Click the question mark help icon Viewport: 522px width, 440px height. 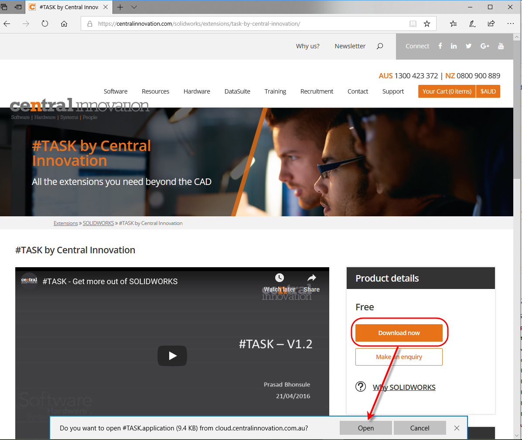[361, 386]
